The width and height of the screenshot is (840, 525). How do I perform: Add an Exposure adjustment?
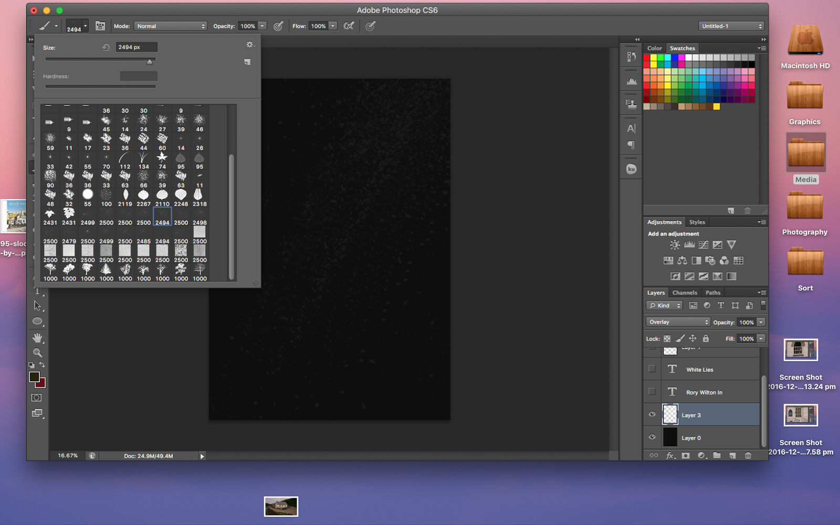pyautogui.click(x=718, y=245)
